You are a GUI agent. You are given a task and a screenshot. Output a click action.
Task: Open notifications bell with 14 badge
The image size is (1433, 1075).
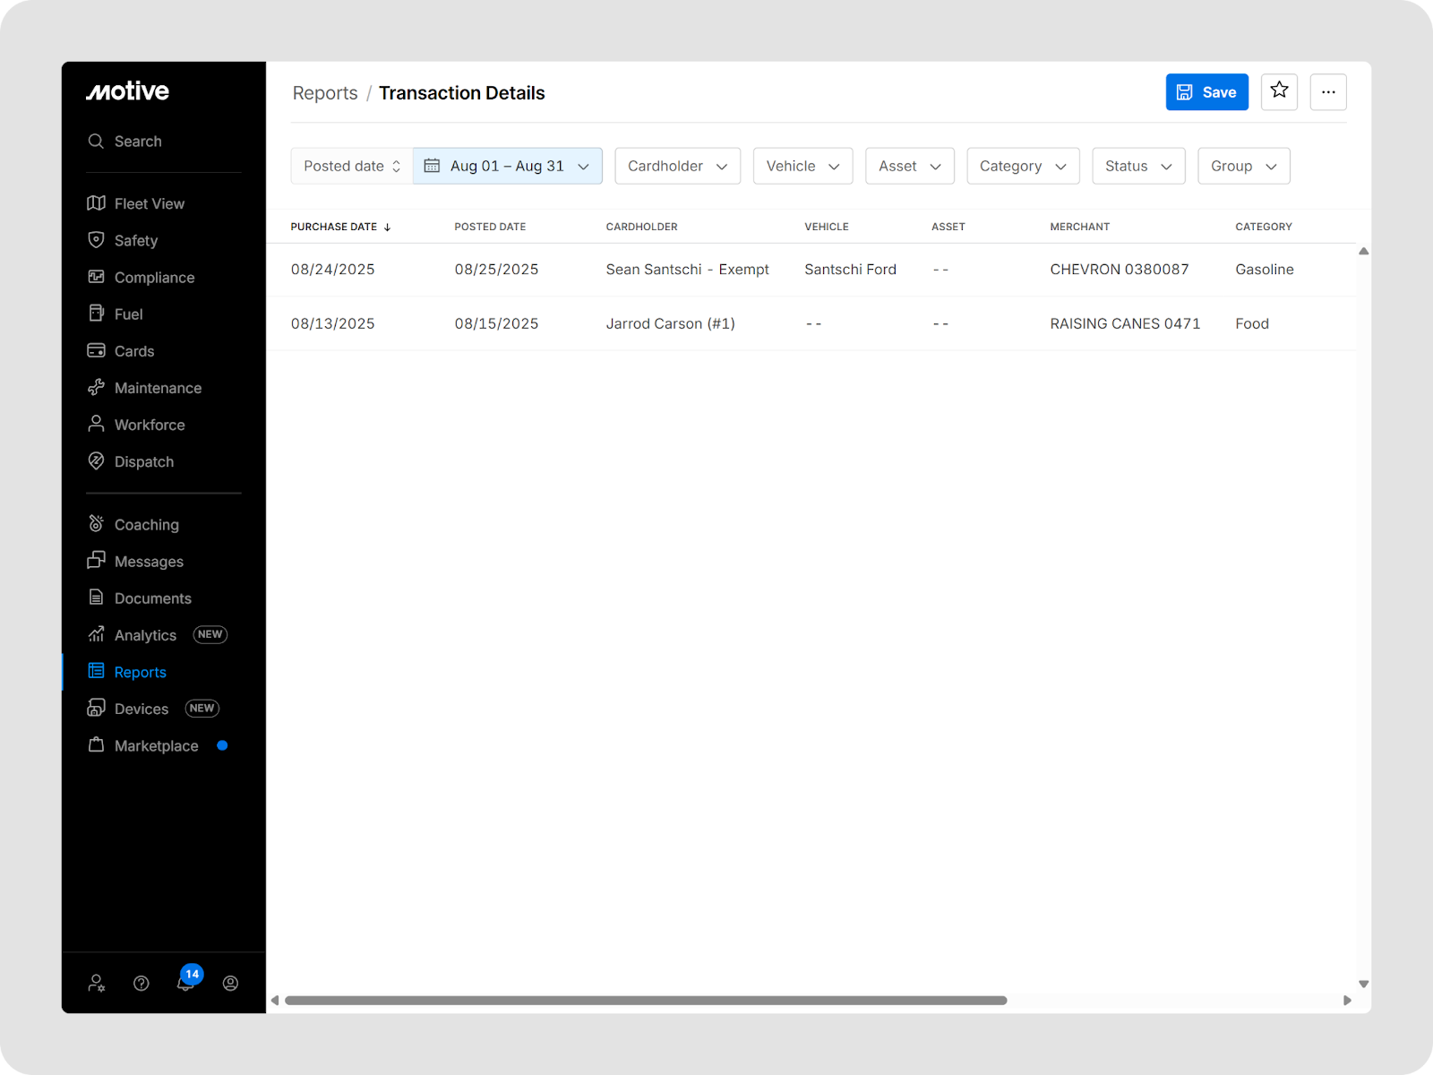(x=186, y=982)
